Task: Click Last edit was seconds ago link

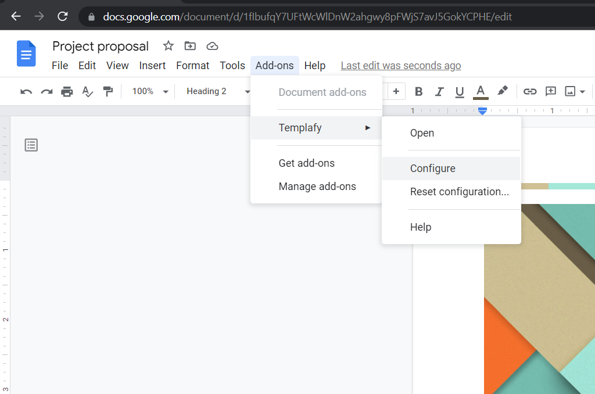Action: point(401,66)
